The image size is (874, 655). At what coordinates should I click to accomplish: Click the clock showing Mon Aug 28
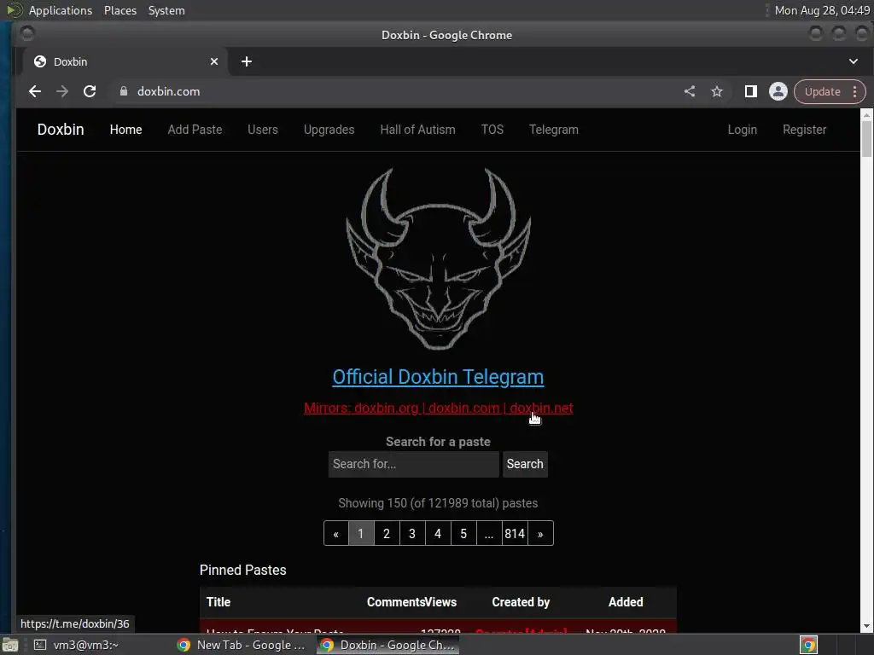(x=822, y=10)
